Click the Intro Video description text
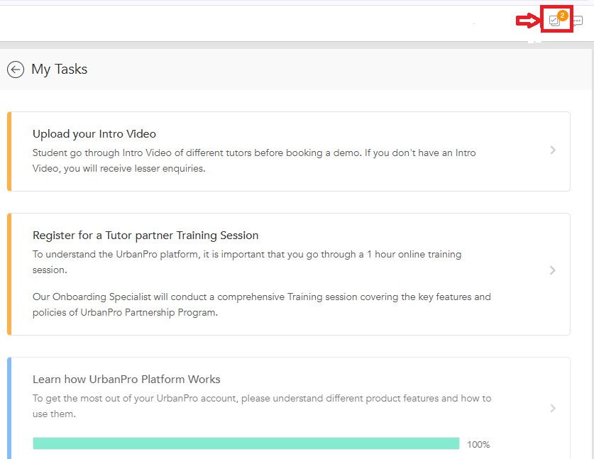This screenshot has width=594, height=459. 254,161
